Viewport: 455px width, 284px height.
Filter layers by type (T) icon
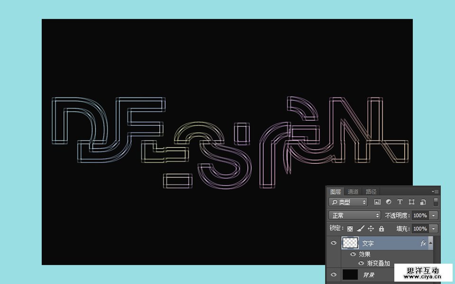pyautogui.click(x=400, y=202)
